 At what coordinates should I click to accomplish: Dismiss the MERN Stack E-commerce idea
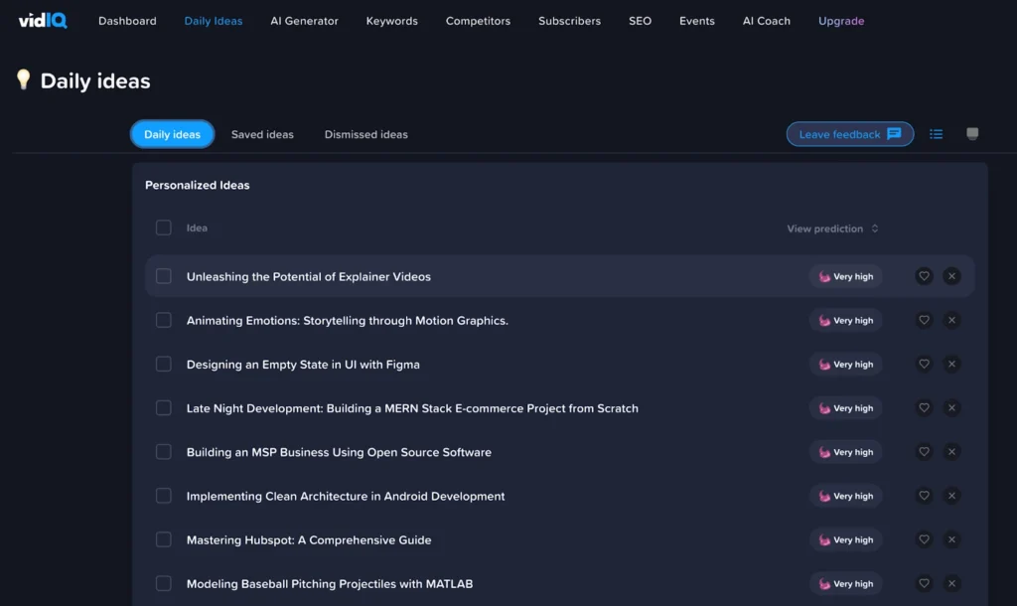click(951, 408)
